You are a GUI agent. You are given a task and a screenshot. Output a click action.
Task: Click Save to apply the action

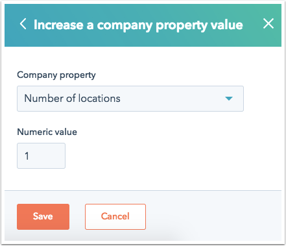[43, 217]
